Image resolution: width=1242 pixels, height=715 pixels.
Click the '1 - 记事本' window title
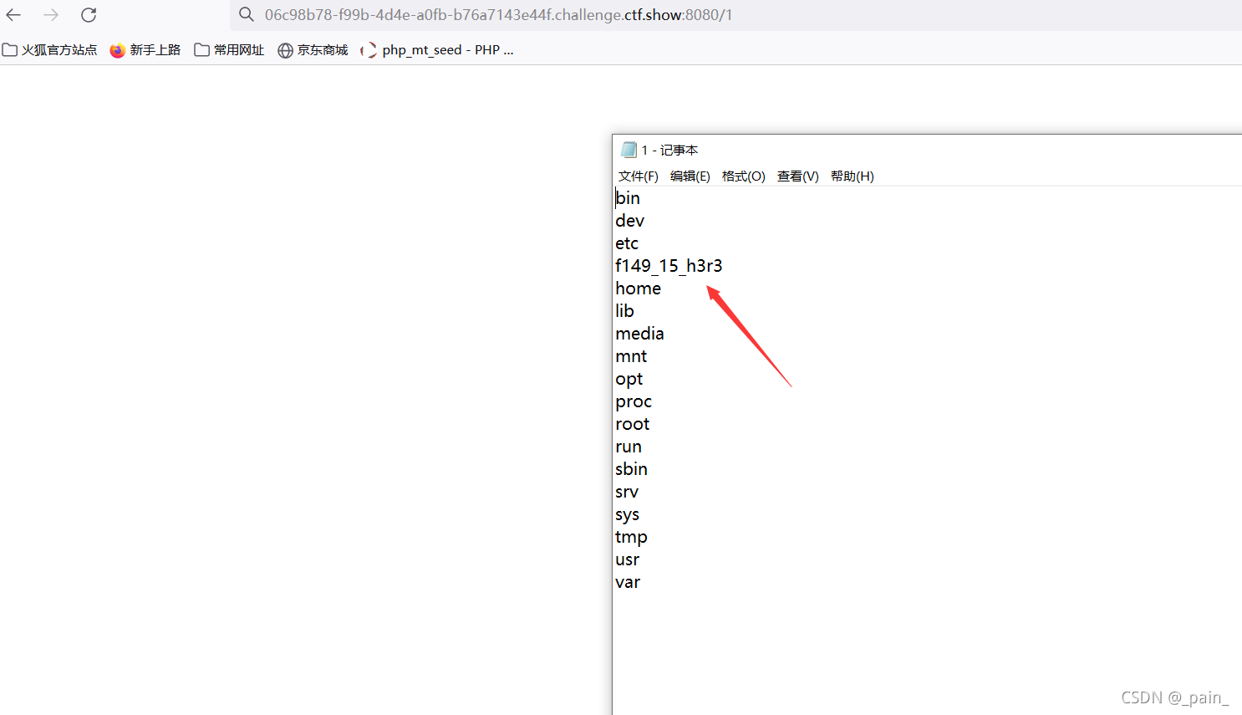pyautogui.click(x=669, y=151)
